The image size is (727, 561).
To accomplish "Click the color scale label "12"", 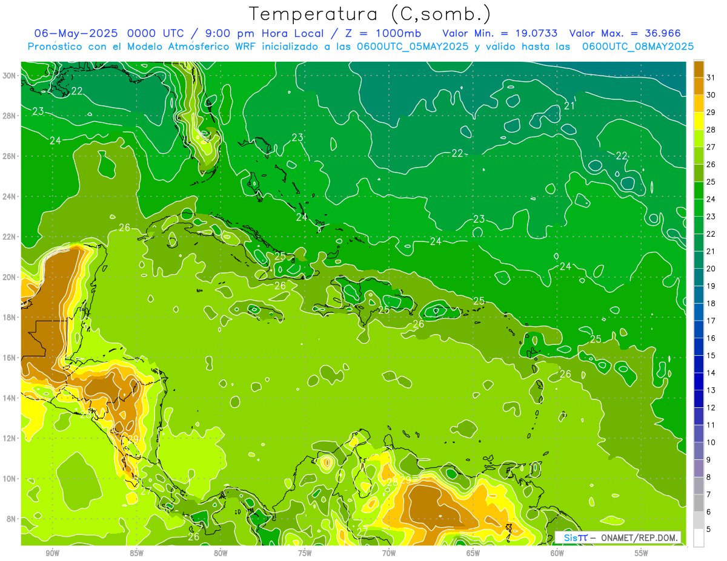I will point(711,408).
